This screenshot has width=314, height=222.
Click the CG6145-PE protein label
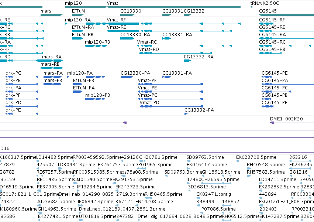(x=275, y=73)
